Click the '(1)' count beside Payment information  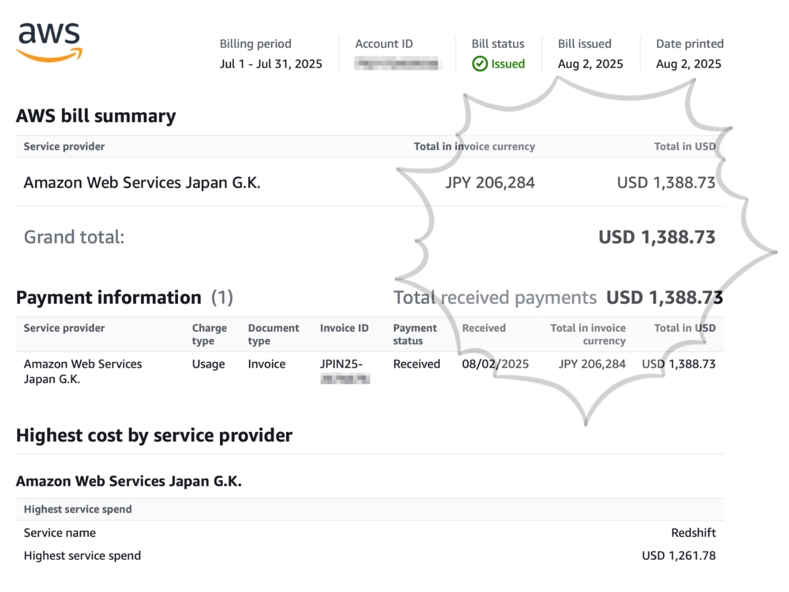pos(222,297)
